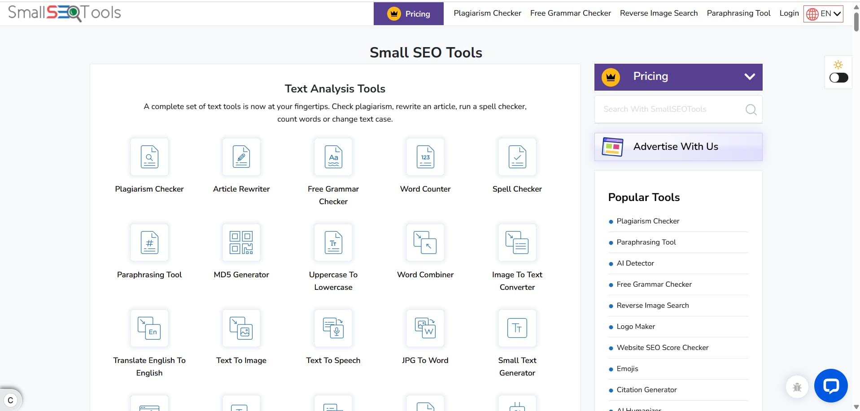Click the Advertise With Us banner icon
This screenshot has width=860, height=411.
(x=613, y=147)
